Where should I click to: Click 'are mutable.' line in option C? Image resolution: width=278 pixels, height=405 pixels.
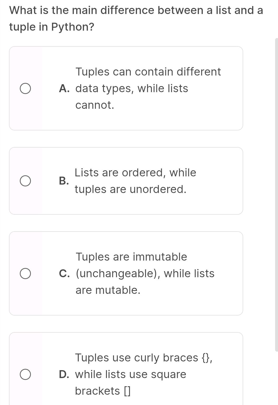click(x=108, y=290)
